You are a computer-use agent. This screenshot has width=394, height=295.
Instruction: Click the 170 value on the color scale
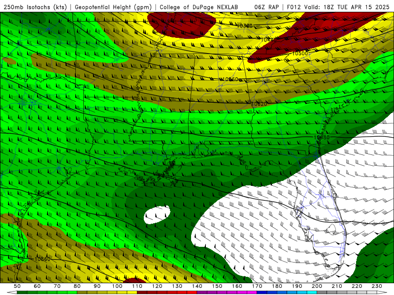click(257, 286)
